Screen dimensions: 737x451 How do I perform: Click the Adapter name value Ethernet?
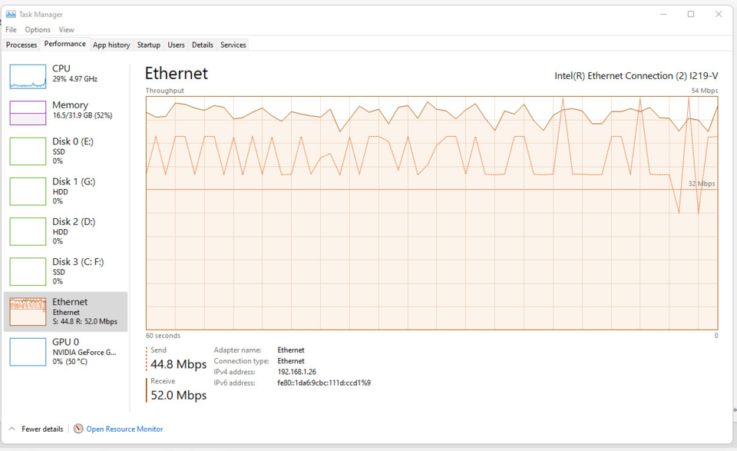(x=291, y=350)
